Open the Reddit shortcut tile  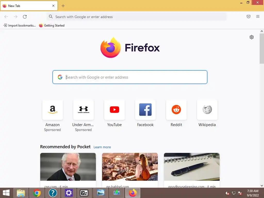click(176, 110)
